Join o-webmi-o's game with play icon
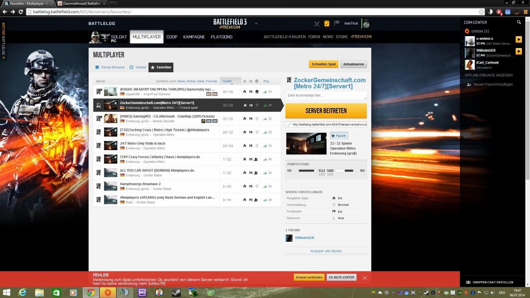 (x=519, y=39)
